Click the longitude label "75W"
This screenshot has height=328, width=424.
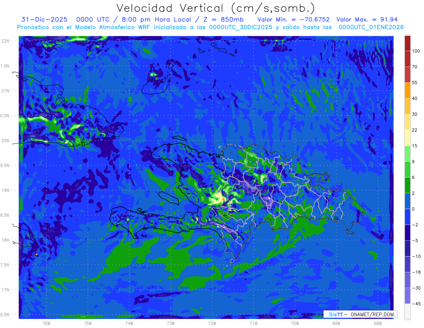pos(88,323)
